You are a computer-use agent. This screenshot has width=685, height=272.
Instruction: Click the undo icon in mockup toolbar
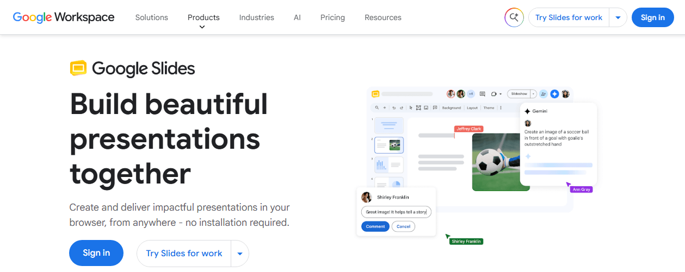(394, 107)
